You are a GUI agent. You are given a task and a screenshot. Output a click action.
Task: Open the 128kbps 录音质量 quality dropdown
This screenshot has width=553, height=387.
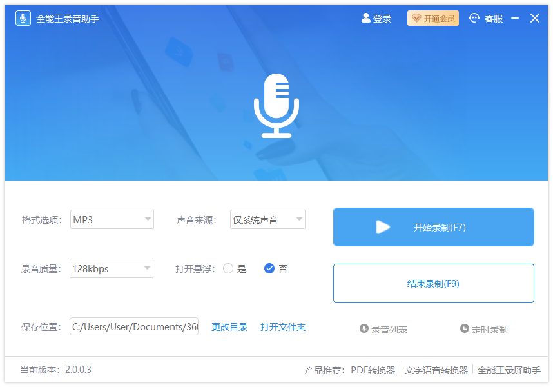112,269
